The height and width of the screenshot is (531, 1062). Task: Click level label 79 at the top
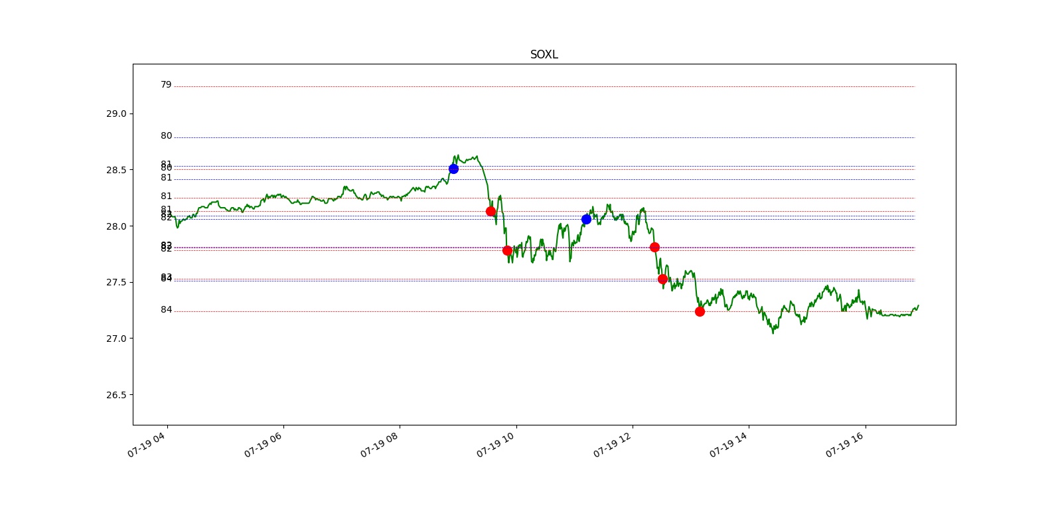(166, 85)
